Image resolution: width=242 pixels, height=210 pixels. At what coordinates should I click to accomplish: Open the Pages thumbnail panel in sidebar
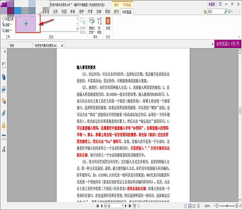pyautogui.click(x=4, y=77)
